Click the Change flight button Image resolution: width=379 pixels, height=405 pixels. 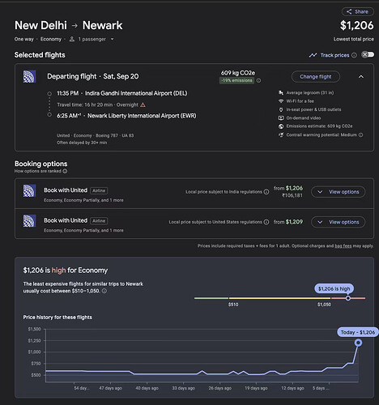316,77
